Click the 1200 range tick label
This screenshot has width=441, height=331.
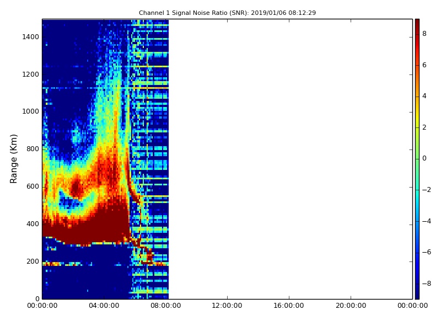[x=31, y=74]
